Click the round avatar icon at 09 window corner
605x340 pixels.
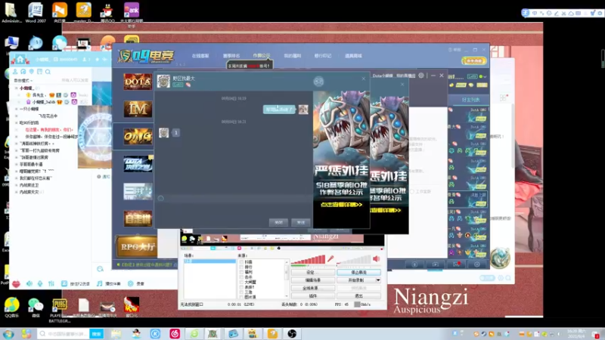500,258
